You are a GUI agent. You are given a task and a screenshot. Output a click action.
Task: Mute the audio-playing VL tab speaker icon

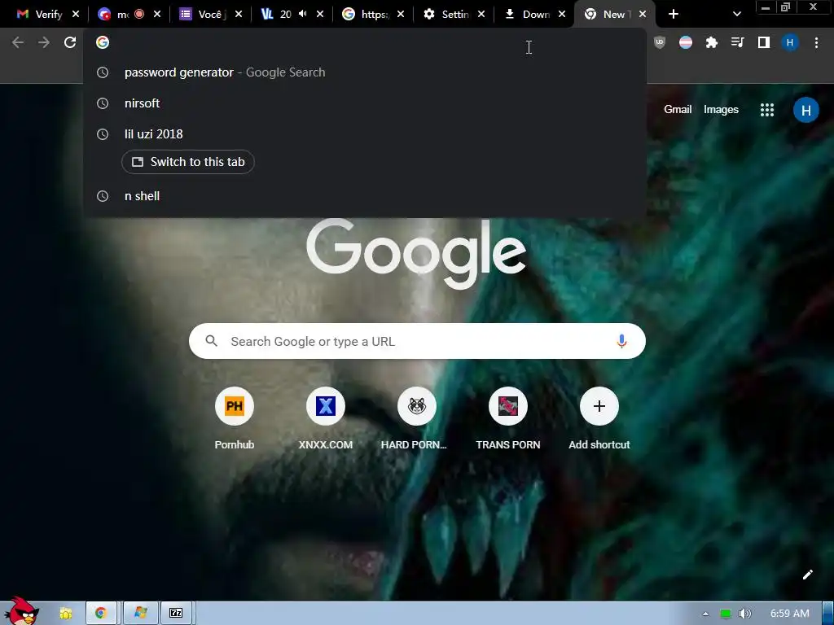[x=303, y=14]
